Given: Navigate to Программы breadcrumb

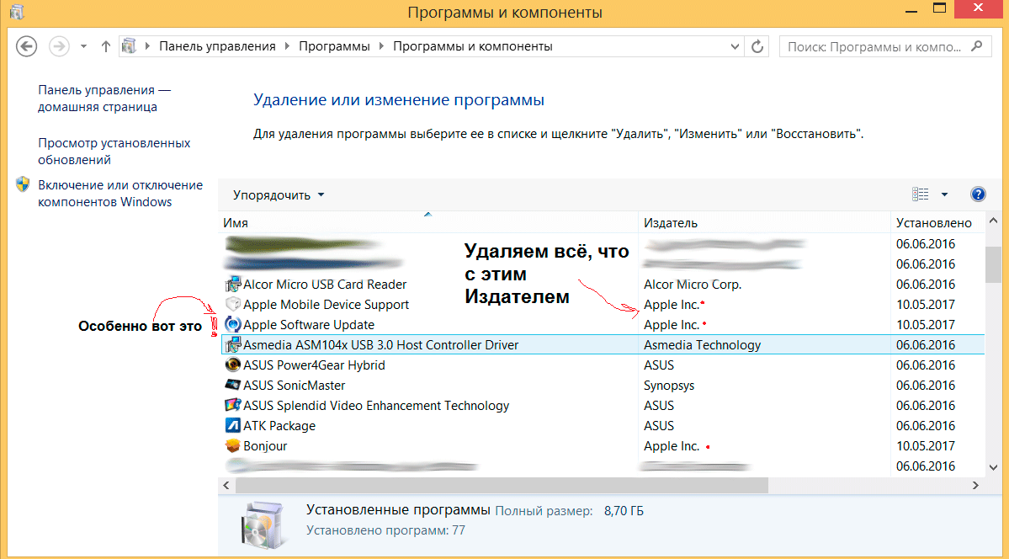Looking at the screenshot, I should [334, 46].
